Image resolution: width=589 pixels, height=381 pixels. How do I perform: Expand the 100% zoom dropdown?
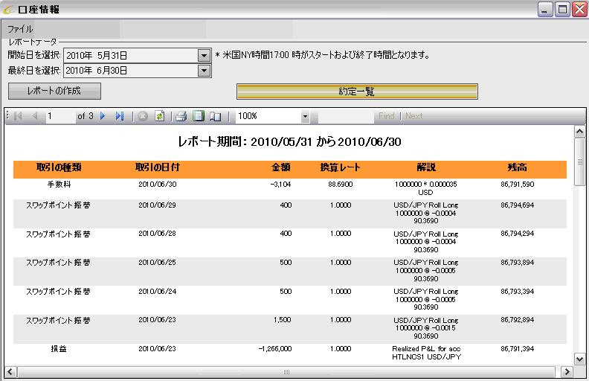[305, 117]
